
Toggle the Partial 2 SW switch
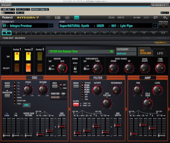point(28,56)
